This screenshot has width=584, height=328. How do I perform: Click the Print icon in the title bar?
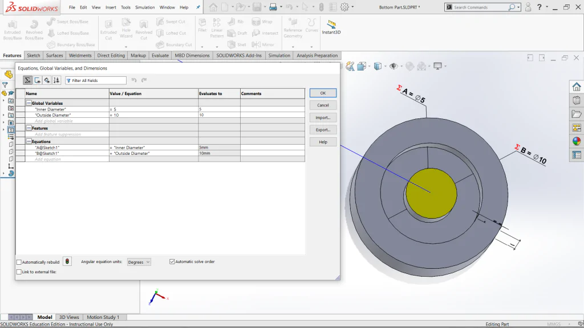tap(273, 7)
